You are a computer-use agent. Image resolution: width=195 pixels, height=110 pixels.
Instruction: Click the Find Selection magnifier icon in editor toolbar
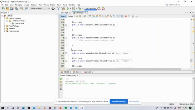(x=90, y=16)
